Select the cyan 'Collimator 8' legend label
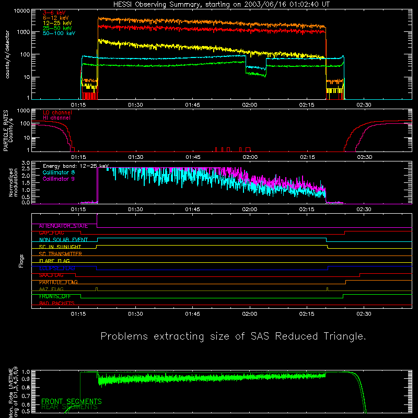 [59, 172]
